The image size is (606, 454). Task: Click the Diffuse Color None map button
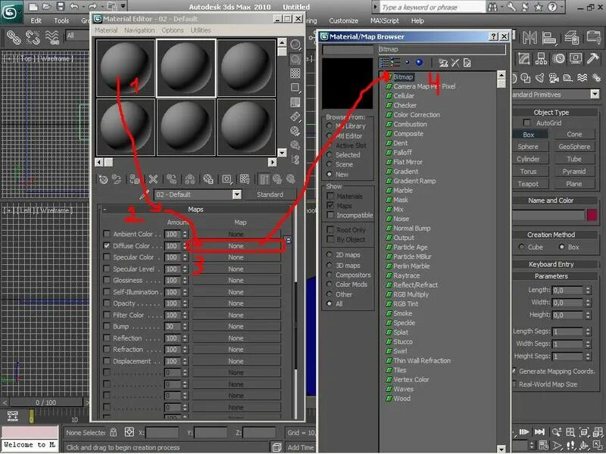point(236,246)
